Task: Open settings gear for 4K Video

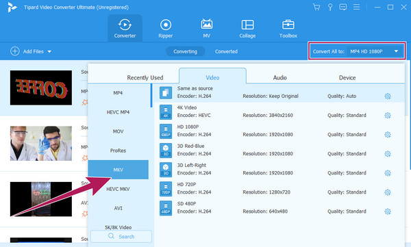Action: tap(388, 115)
